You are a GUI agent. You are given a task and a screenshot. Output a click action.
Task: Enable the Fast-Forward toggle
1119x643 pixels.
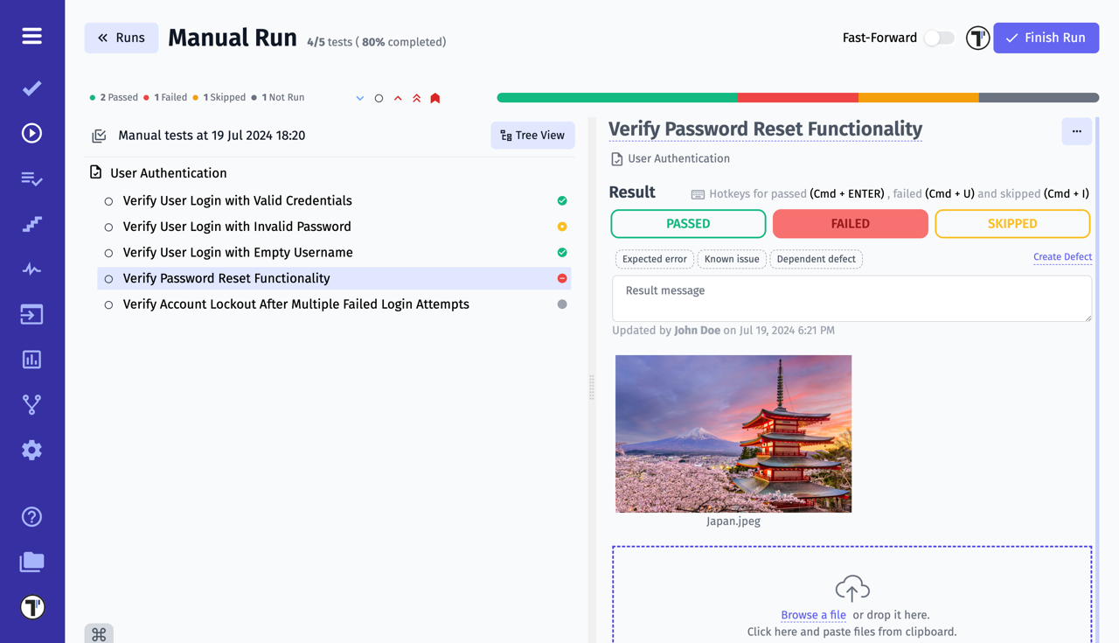coord(938,38)
